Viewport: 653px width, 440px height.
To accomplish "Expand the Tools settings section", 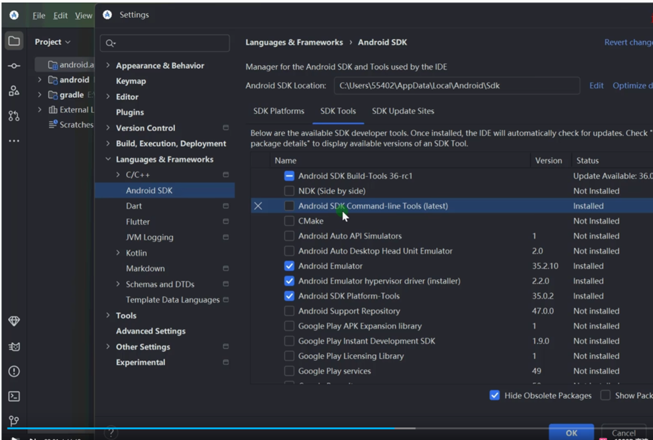I will tap(108, 315).
